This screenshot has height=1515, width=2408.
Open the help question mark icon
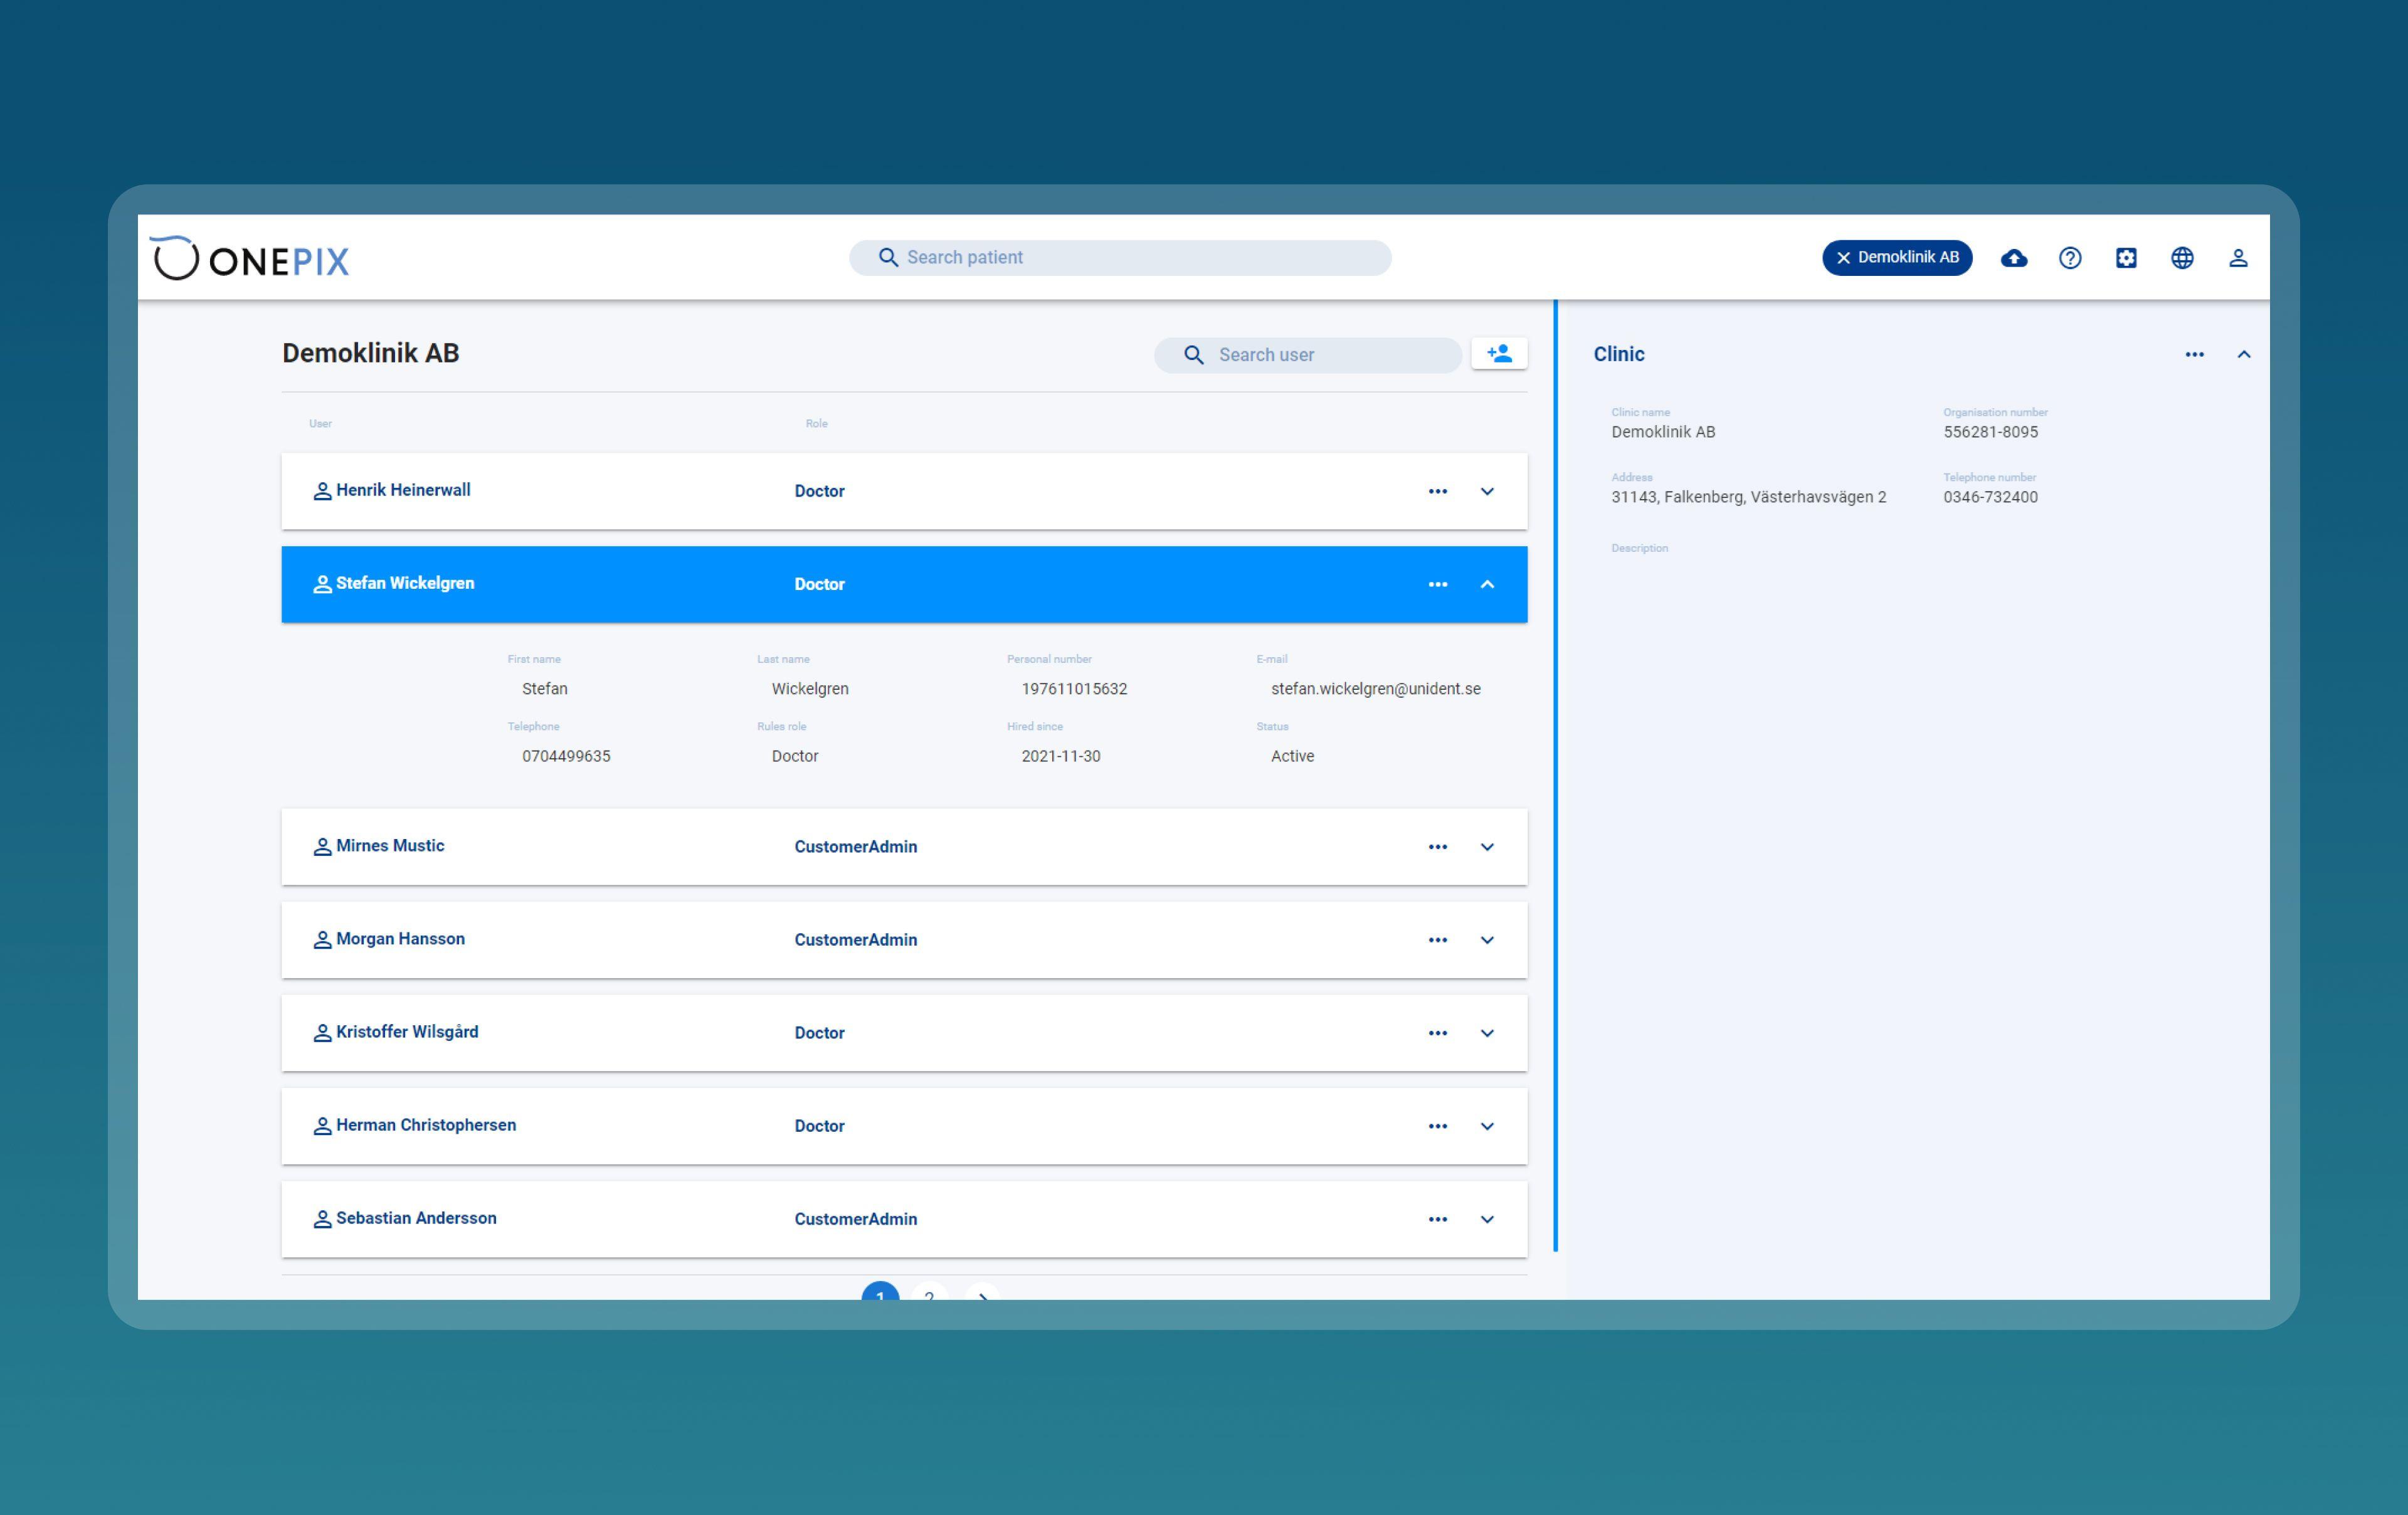[2070, 258]
